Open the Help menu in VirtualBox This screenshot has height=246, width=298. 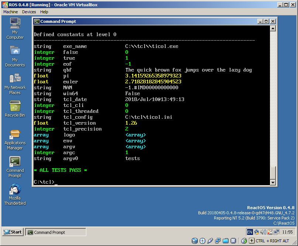point(44,12)
